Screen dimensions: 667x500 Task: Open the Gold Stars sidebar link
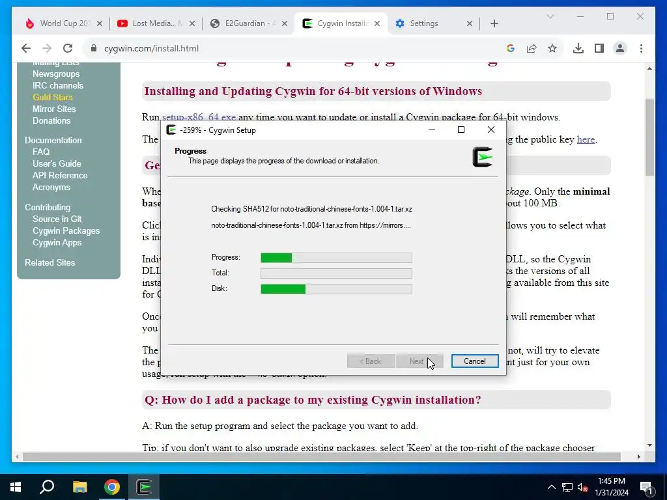[52, 98]
